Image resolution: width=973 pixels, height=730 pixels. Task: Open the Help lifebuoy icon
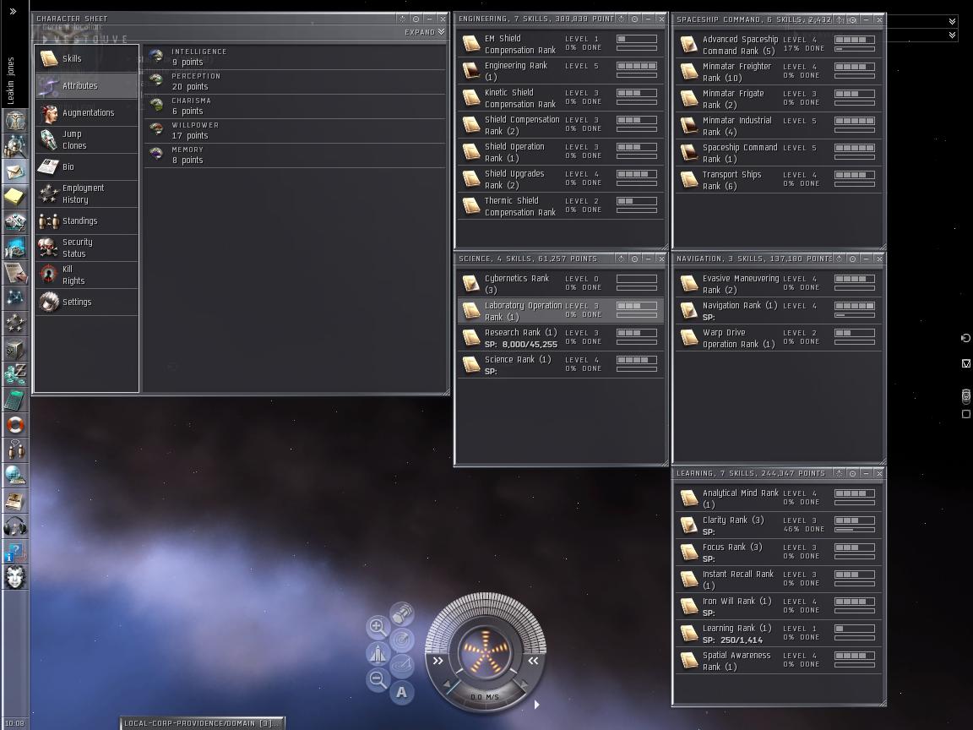pos(14,425)
